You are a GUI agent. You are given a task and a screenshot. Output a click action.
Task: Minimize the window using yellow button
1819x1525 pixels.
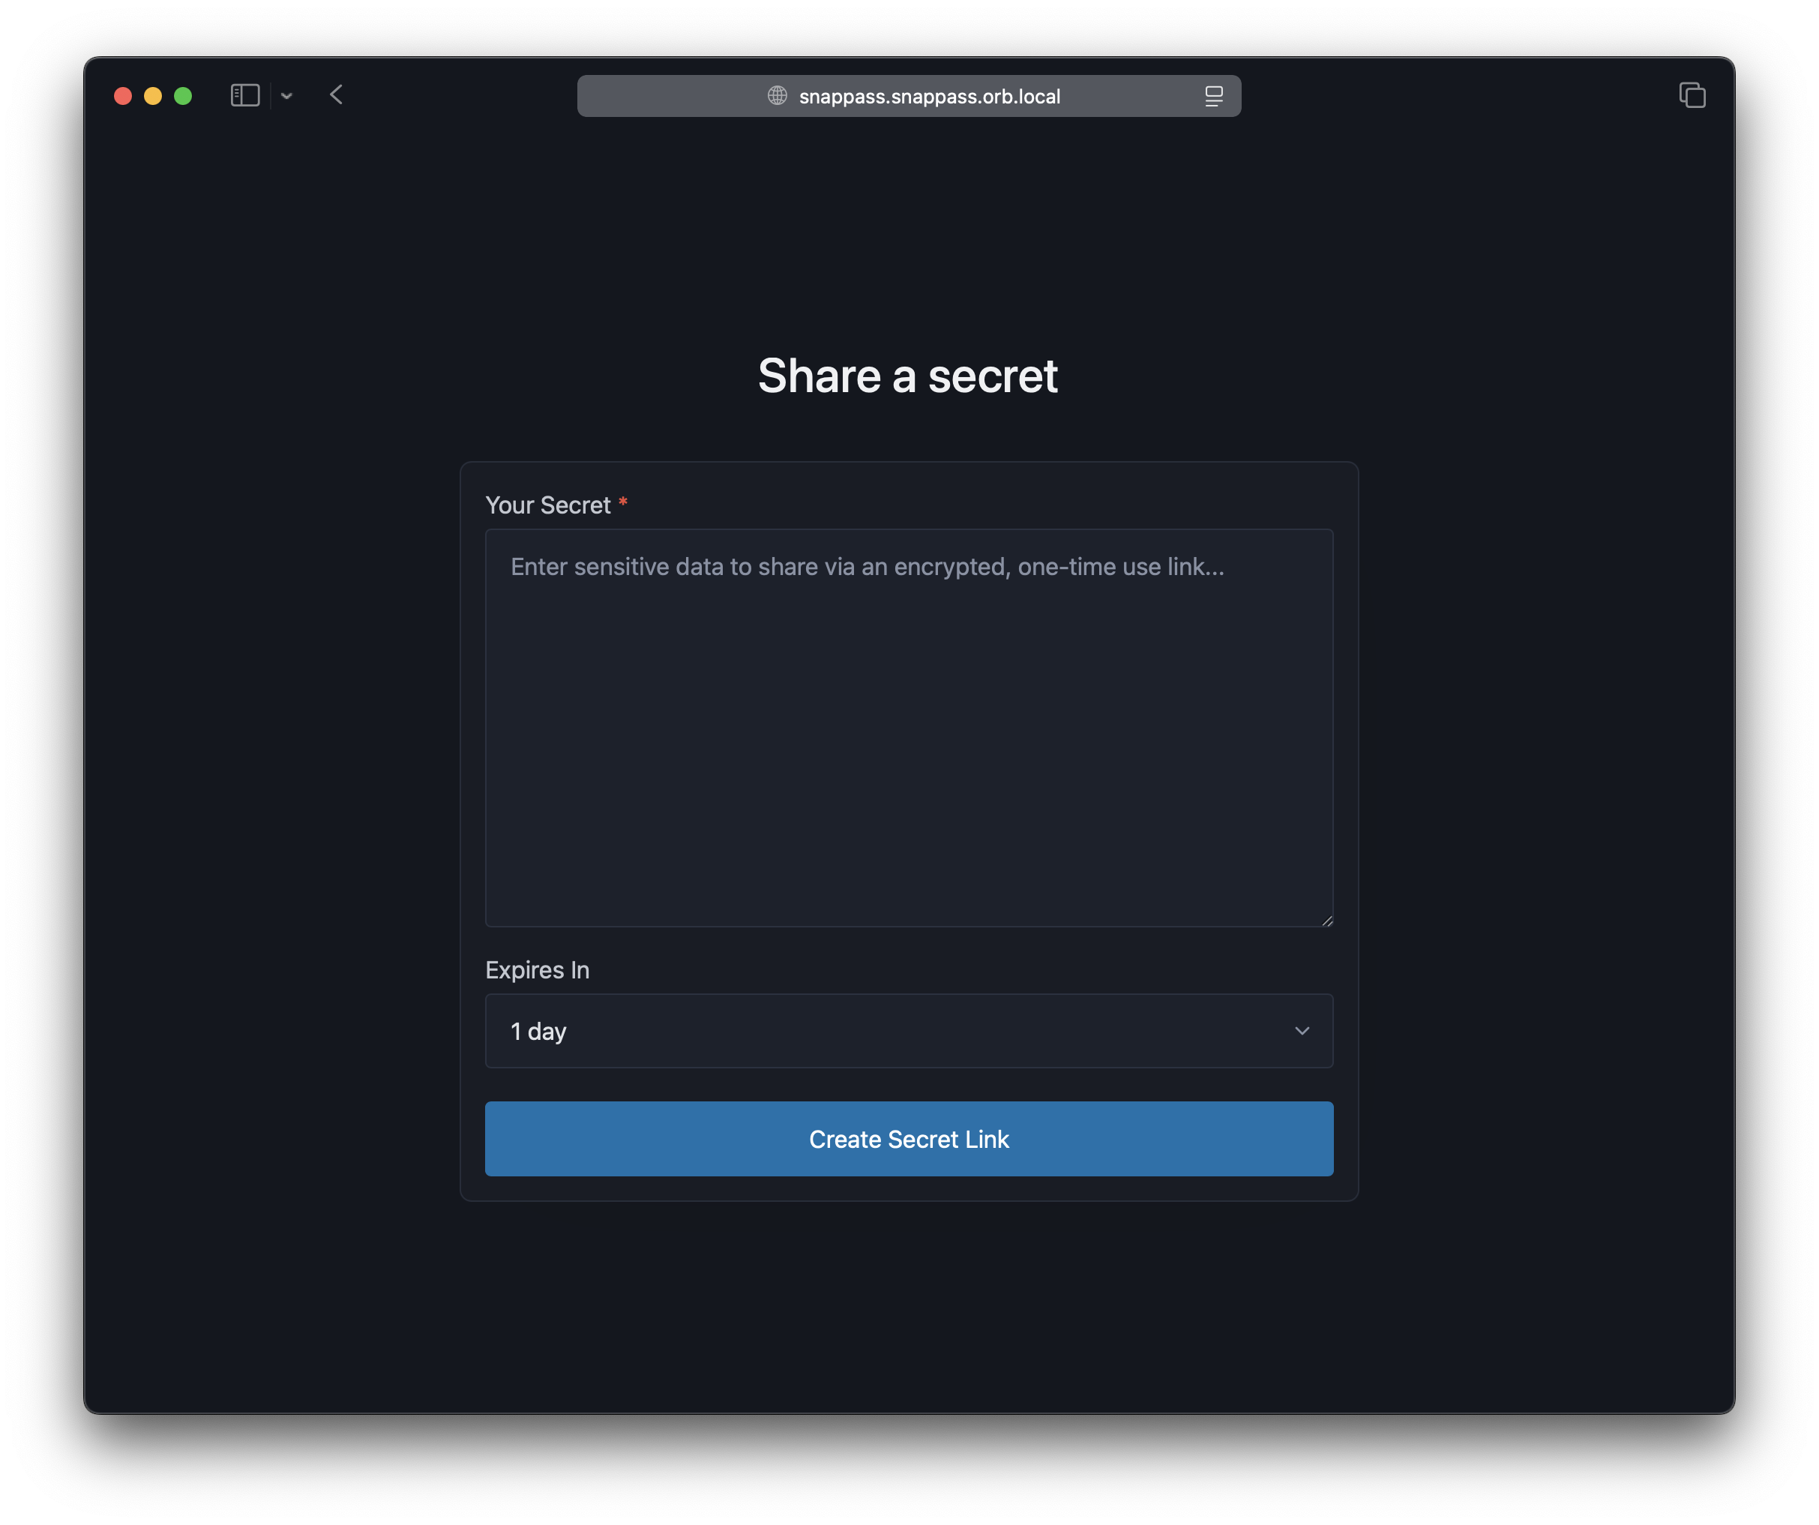pyautogui.click(x=153, y=96)
